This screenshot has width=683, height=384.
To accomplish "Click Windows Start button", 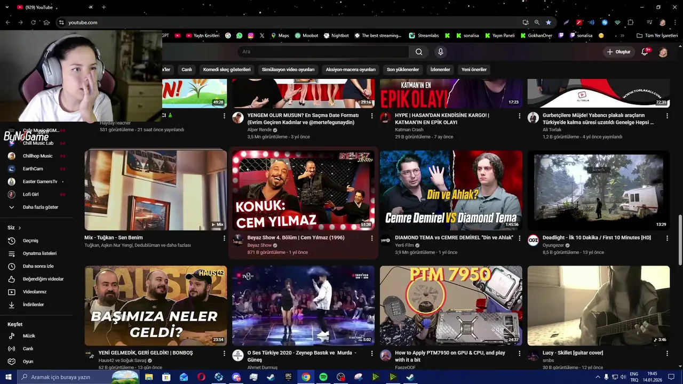I will 9,377.
